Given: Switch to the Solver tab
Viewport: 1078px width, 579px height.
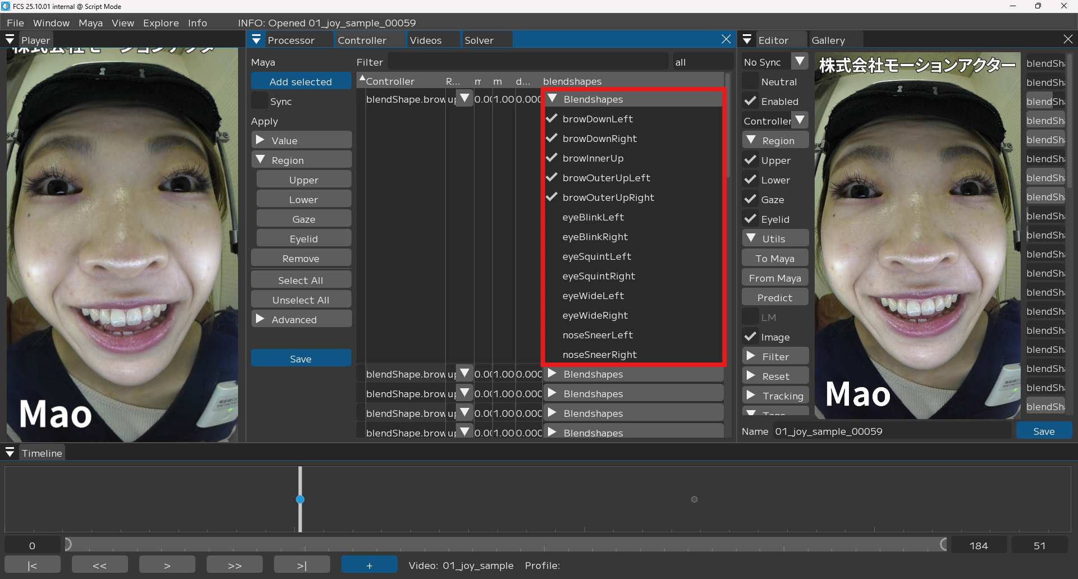Looking at the screenshot, I should click(x=479, y=40).
